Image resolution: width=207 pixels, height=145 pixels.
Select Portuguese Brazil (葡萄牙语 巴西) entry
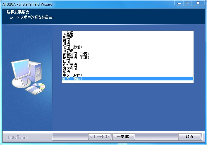click(x=76, y=54)
